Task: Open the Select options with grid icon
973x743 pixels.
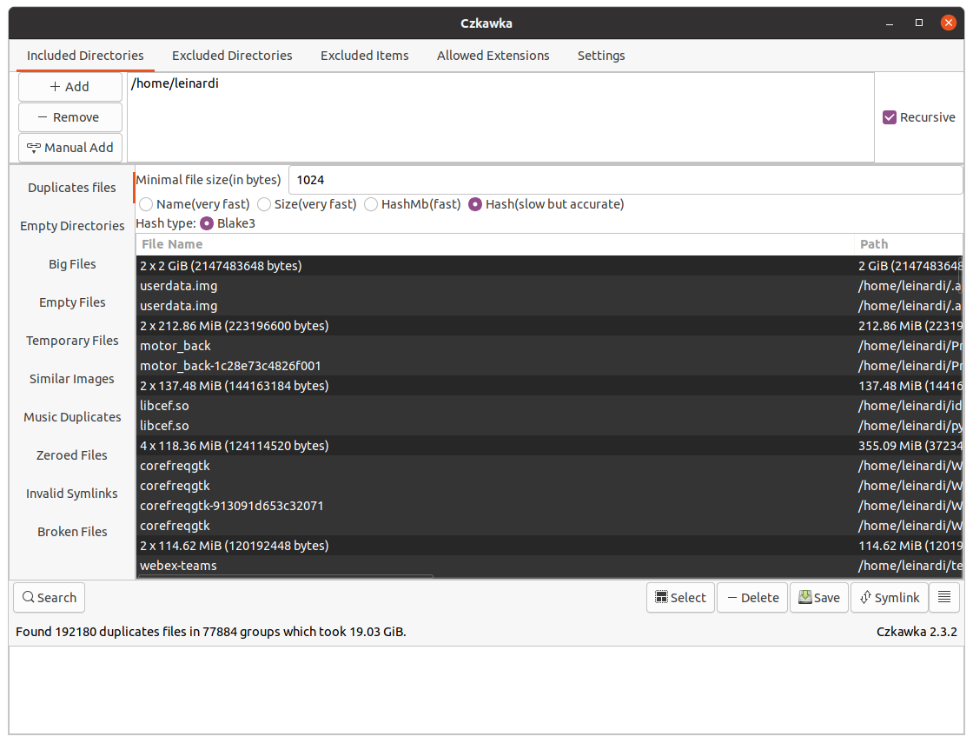Action: point(662,597)
